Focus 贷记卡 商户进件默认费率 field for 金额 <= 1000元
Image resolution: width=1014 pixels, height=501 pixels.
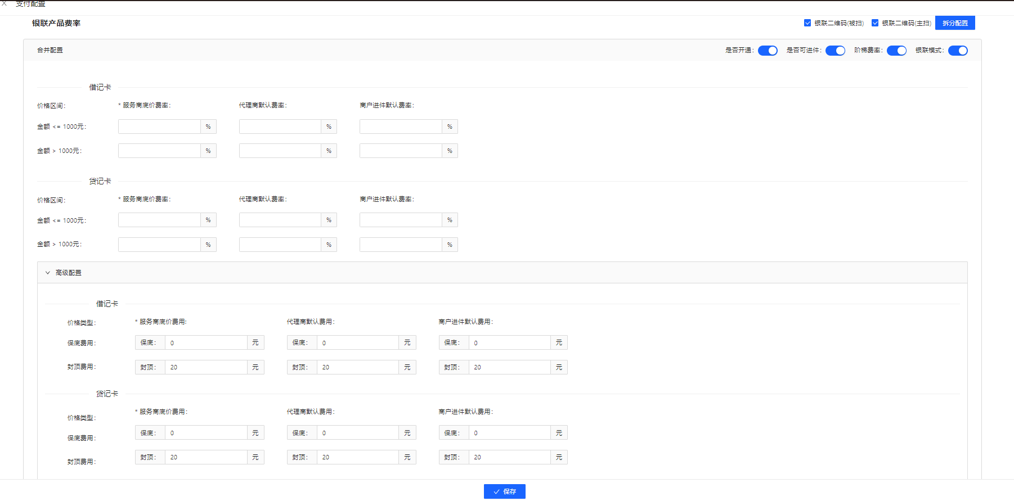click(401, 220)
